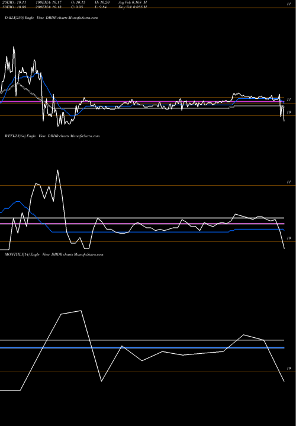Click the Avg Vol 0.168 M text
The height and width of the screenshot is (426, 296).
point(133,2)
